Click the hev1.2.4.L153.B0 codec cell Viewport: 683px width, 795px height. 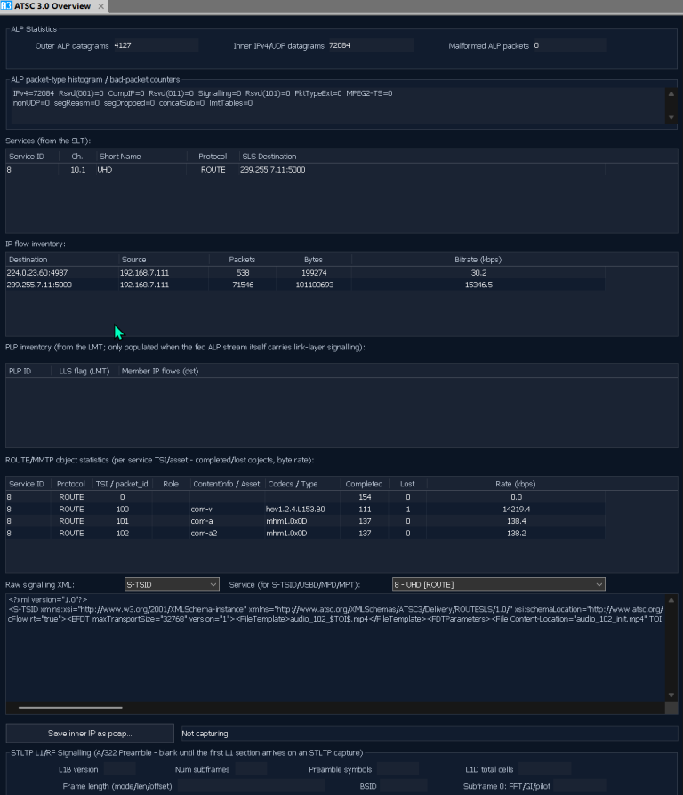coord(302,509)
